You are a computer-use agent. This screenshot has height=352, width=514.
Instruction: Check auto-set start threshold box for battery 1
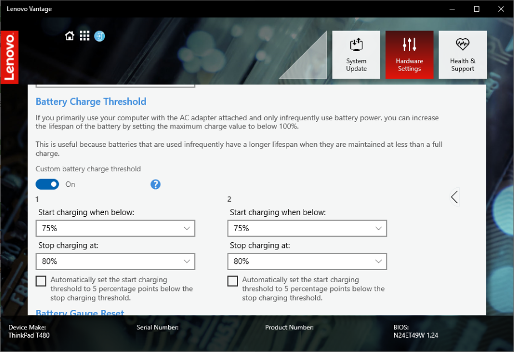pos(41,281)
